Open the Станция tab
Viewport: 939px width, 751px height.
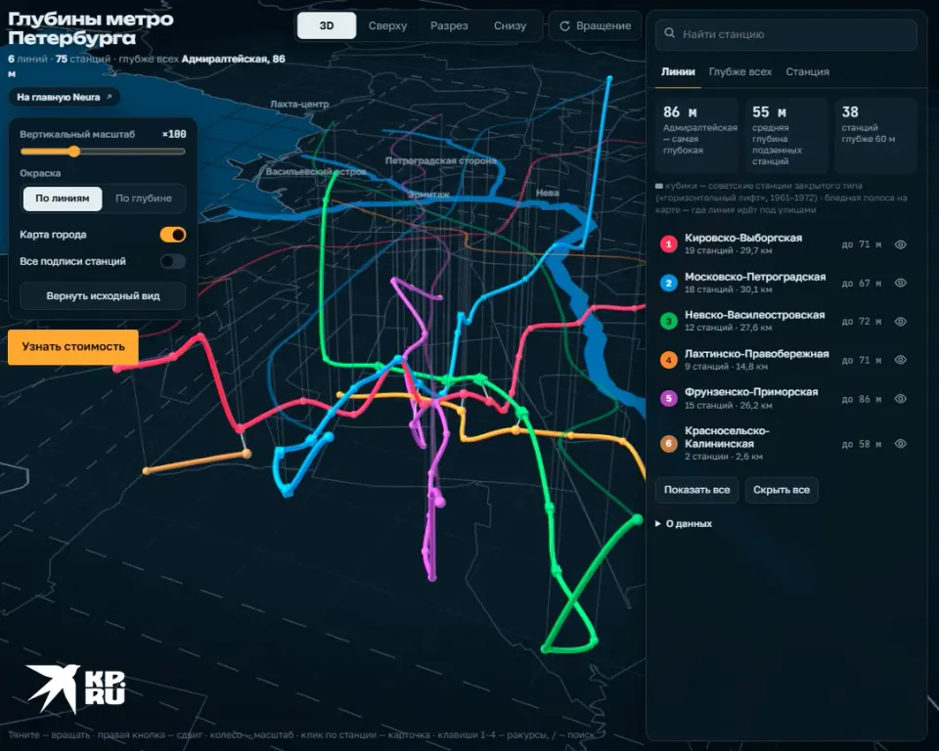[807, 71]
